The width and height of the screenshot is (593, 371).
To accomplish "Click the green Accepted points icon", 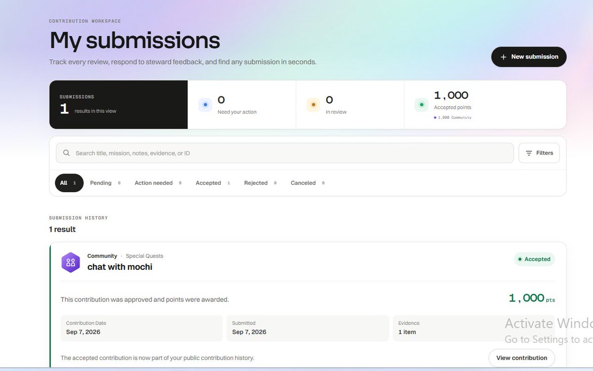I will 422,105.
